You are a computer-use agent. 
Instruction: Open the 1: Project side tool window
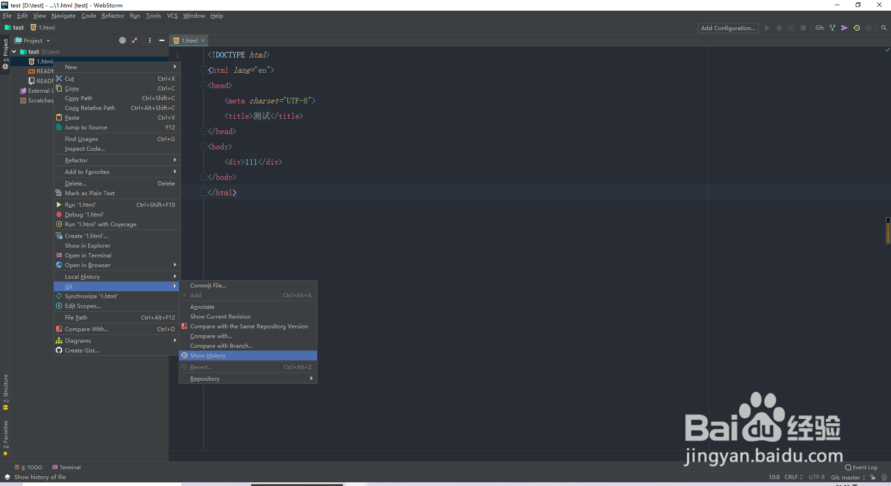(6, 53)
